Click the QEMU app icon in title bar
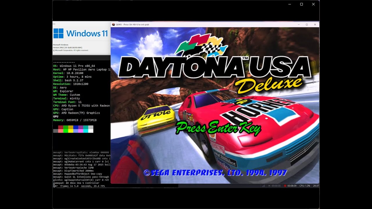Image resolution: width=372 pixels, height=209 pixels. coord(113,25)
